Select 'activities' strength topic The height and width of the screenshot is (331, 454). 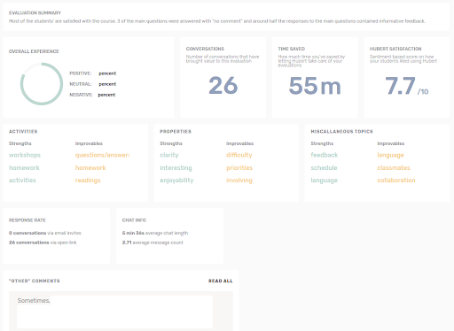[22, 181]
